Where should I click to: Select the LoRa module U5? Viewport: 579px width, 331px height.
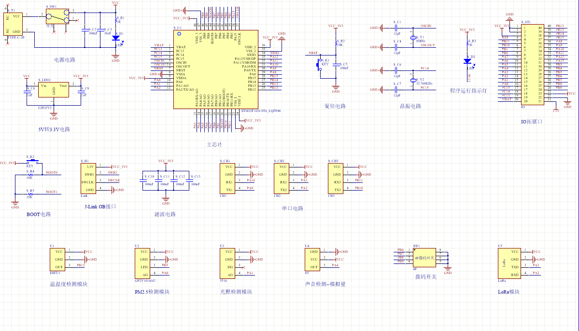509,263
